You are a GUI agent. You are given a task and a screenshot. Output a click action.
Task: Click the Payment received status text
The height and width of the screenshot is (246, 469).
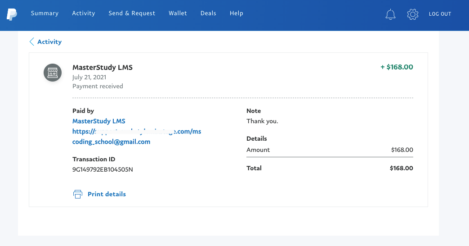[x=98, y=86]
